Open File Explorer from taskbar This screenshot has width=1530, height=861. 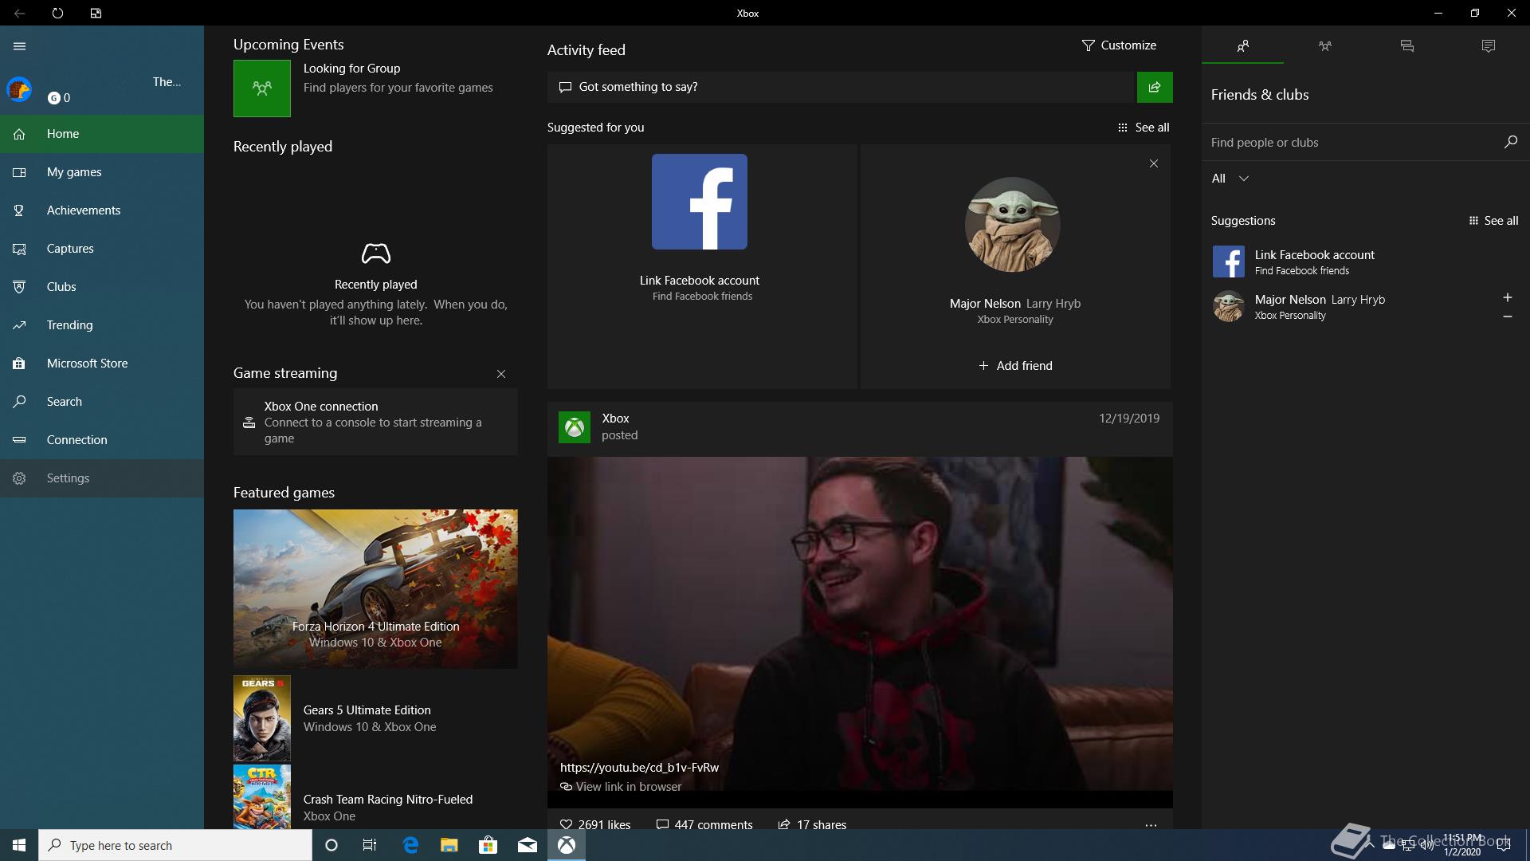(x=449, y=845)
